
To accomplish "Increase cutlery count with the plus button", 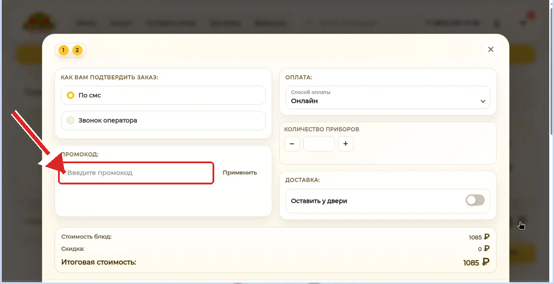I will click(345, 144).
